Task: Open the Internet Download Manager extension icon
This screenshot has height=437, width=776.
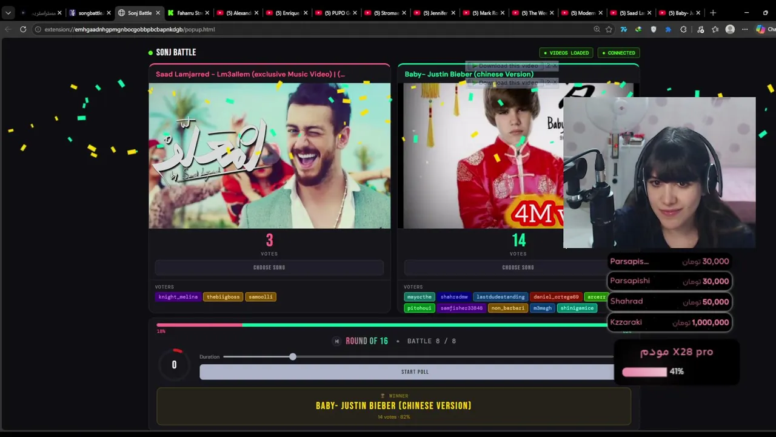Action: tap(638, 29)
